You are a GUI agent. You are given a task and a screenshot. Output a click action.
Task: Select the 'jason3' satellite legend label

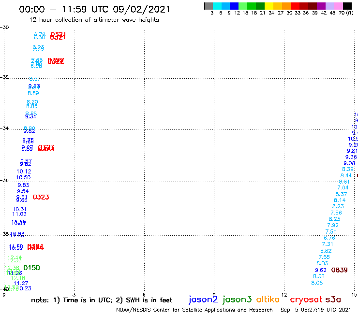237,300
